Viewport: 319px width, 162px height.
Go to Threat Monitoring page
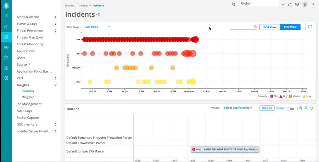point(30,44)
